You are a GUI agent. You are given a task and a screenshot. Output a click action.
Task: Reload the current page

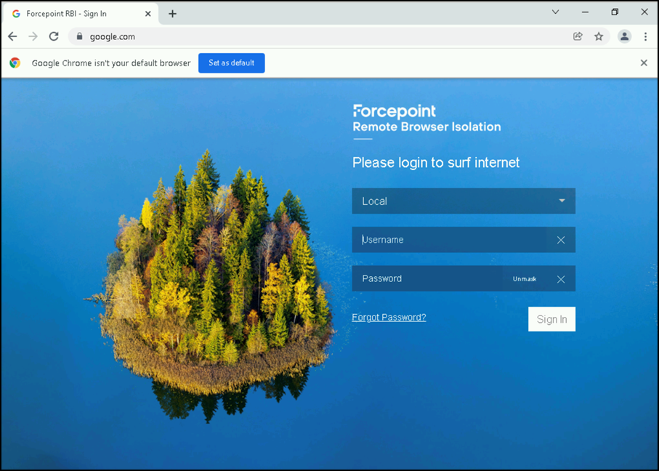pyautogui.click(x=54, y=36)
